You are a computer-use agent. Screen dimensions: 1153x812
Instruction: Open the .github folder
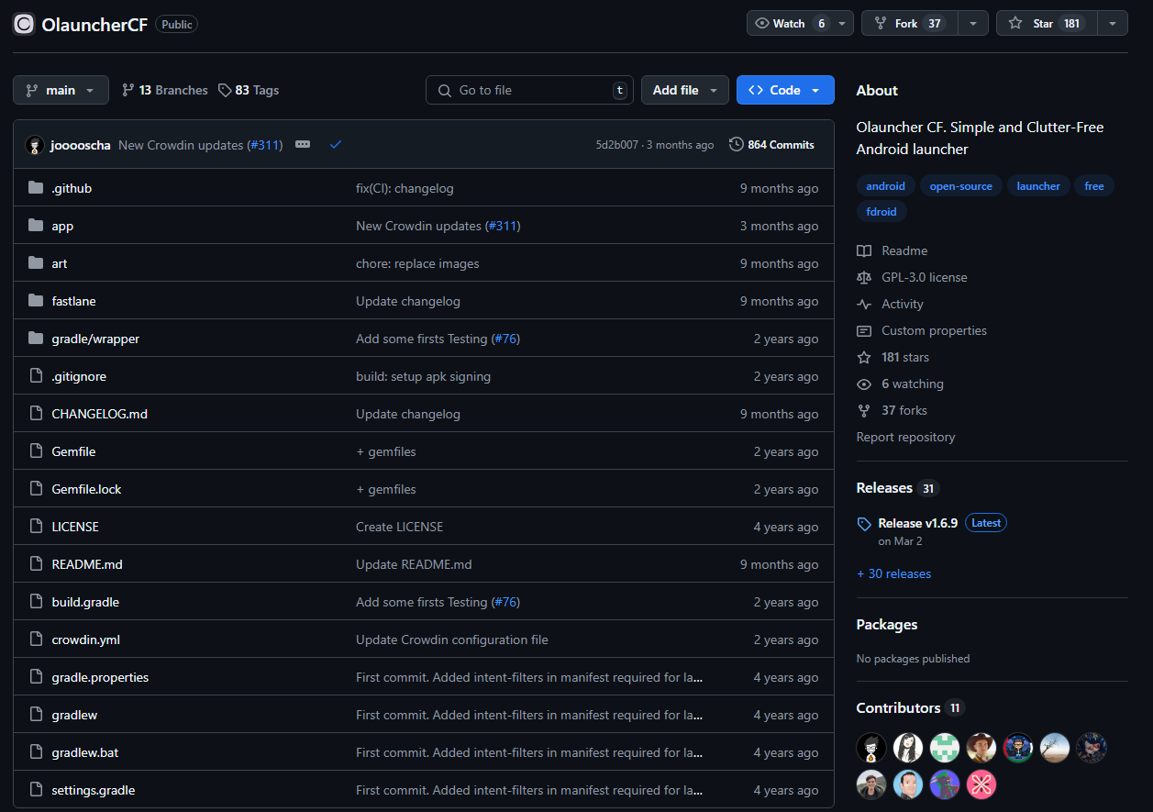coord(72,188)
